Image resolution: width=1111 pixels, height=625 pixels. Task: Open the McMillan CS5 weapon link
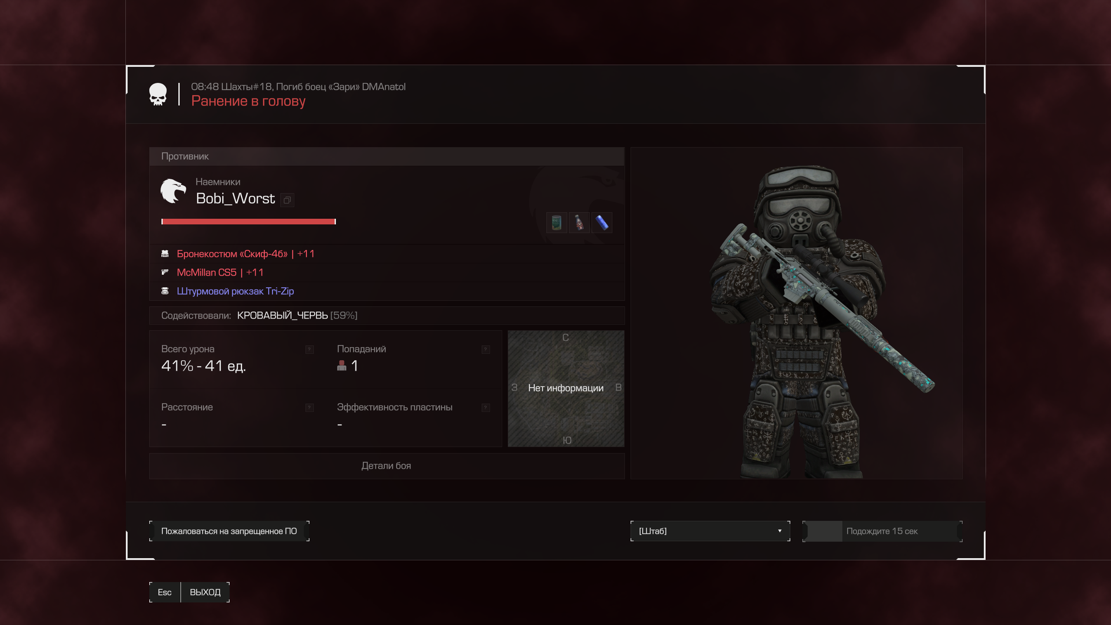tap(220, 273)
